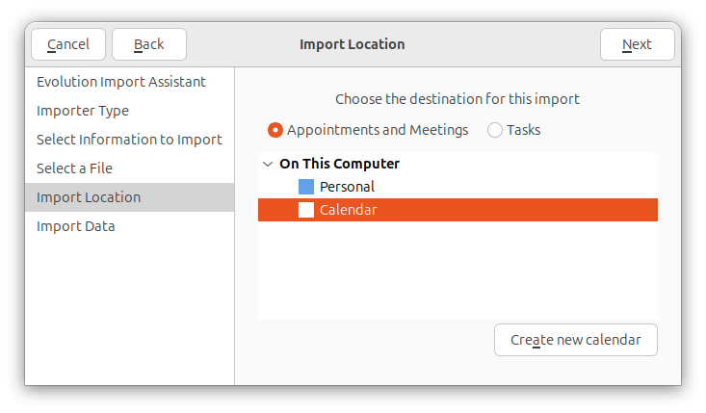Select Import Location step in sidebar
This screenshot has height=413, width=706.
pyautogui.click(x=130, y=197)
